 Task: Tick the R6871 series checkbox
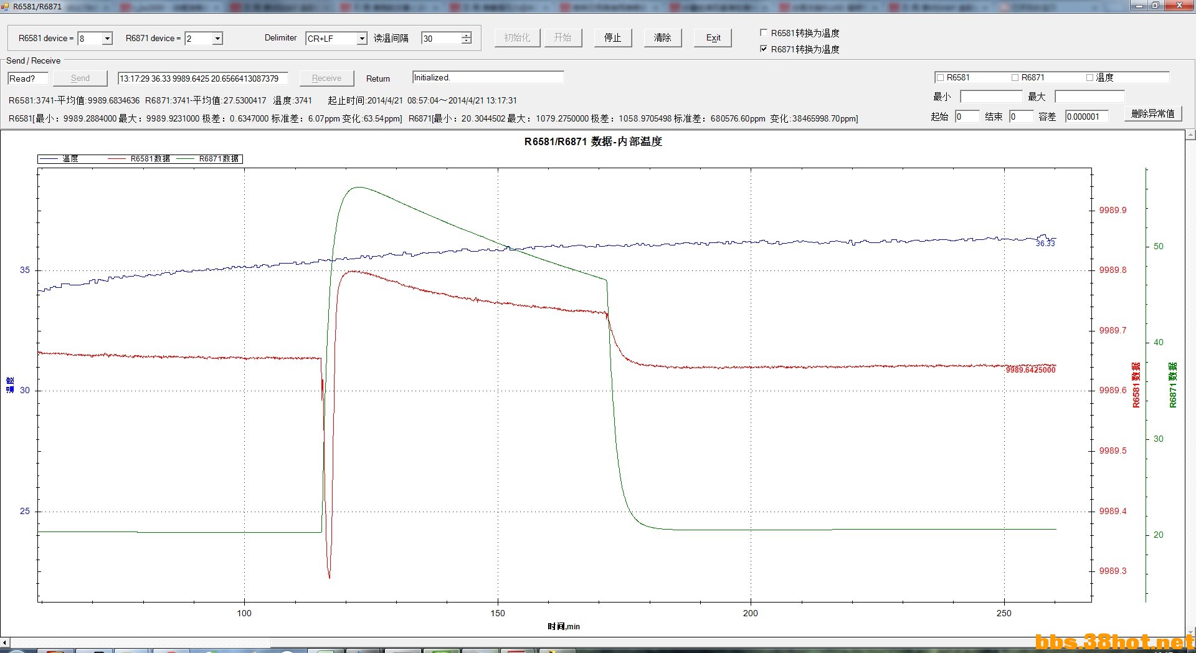pyautogui.click(x=1015, y=78)
